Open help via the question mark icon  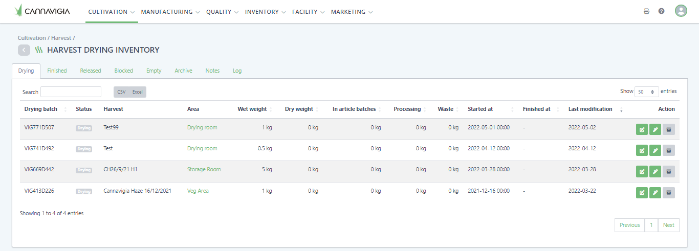pyautogui.click(x=661, y=11)
